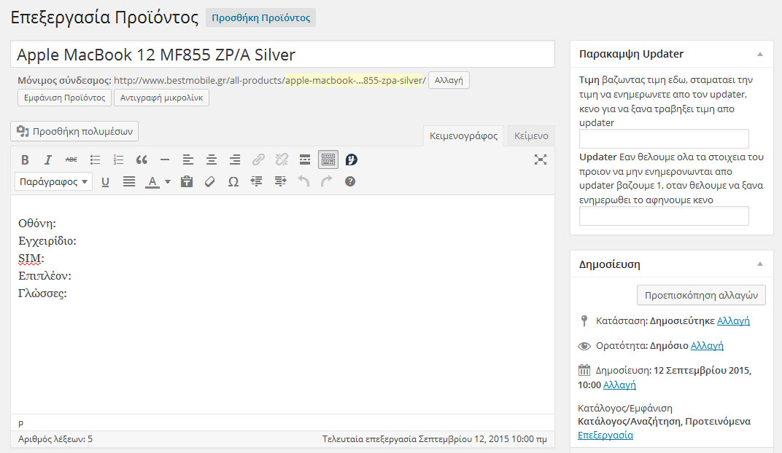This screenshot has height=453, width=782.
Task: Click the 'Οθόνη:' line in editor
Action: [37, 224]
